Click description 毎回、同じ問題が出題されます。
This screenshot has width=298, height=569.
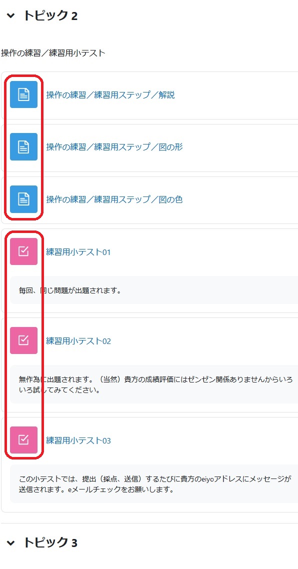(69, 290)
